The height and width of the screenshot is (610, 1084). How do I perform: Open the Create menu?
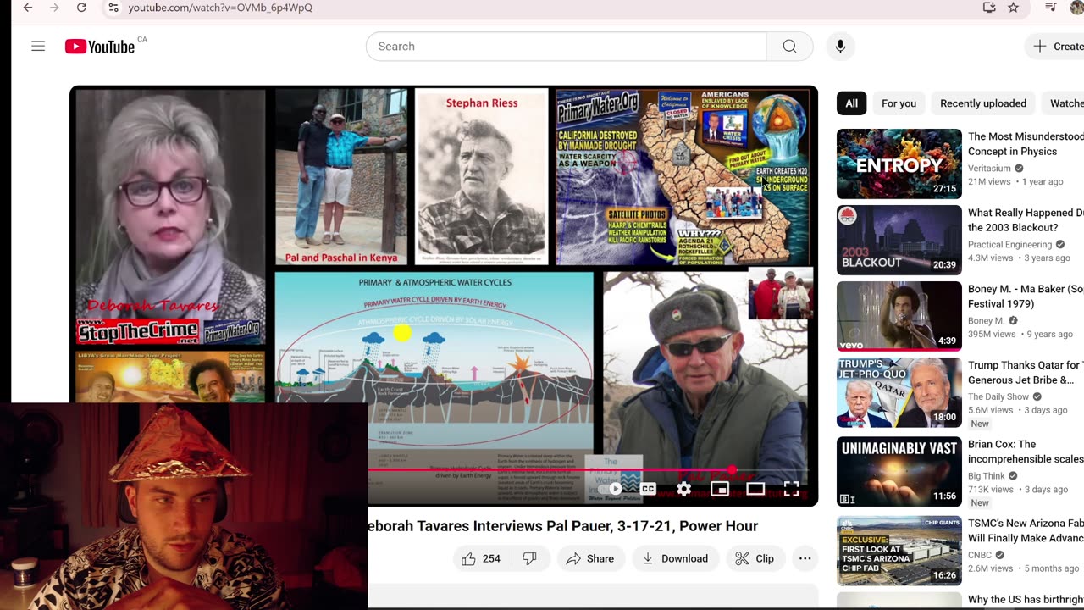[x=1055, y=47]
